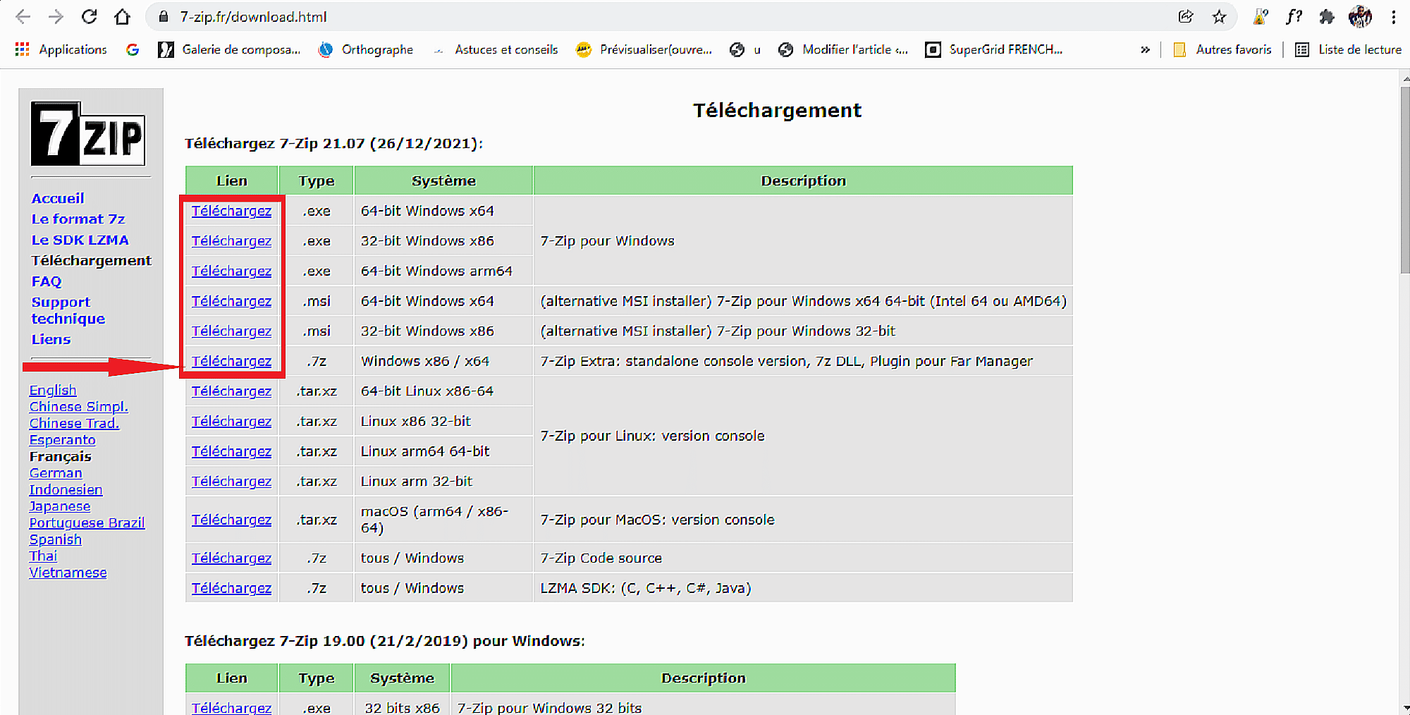Expand hidden bookmarks chevron

tap(1145, 49)
